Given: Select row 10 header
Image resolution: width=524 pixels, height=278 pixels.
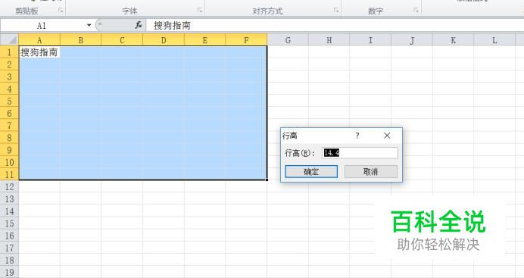Looking at the screenshot, I should [x=9, y=162].
